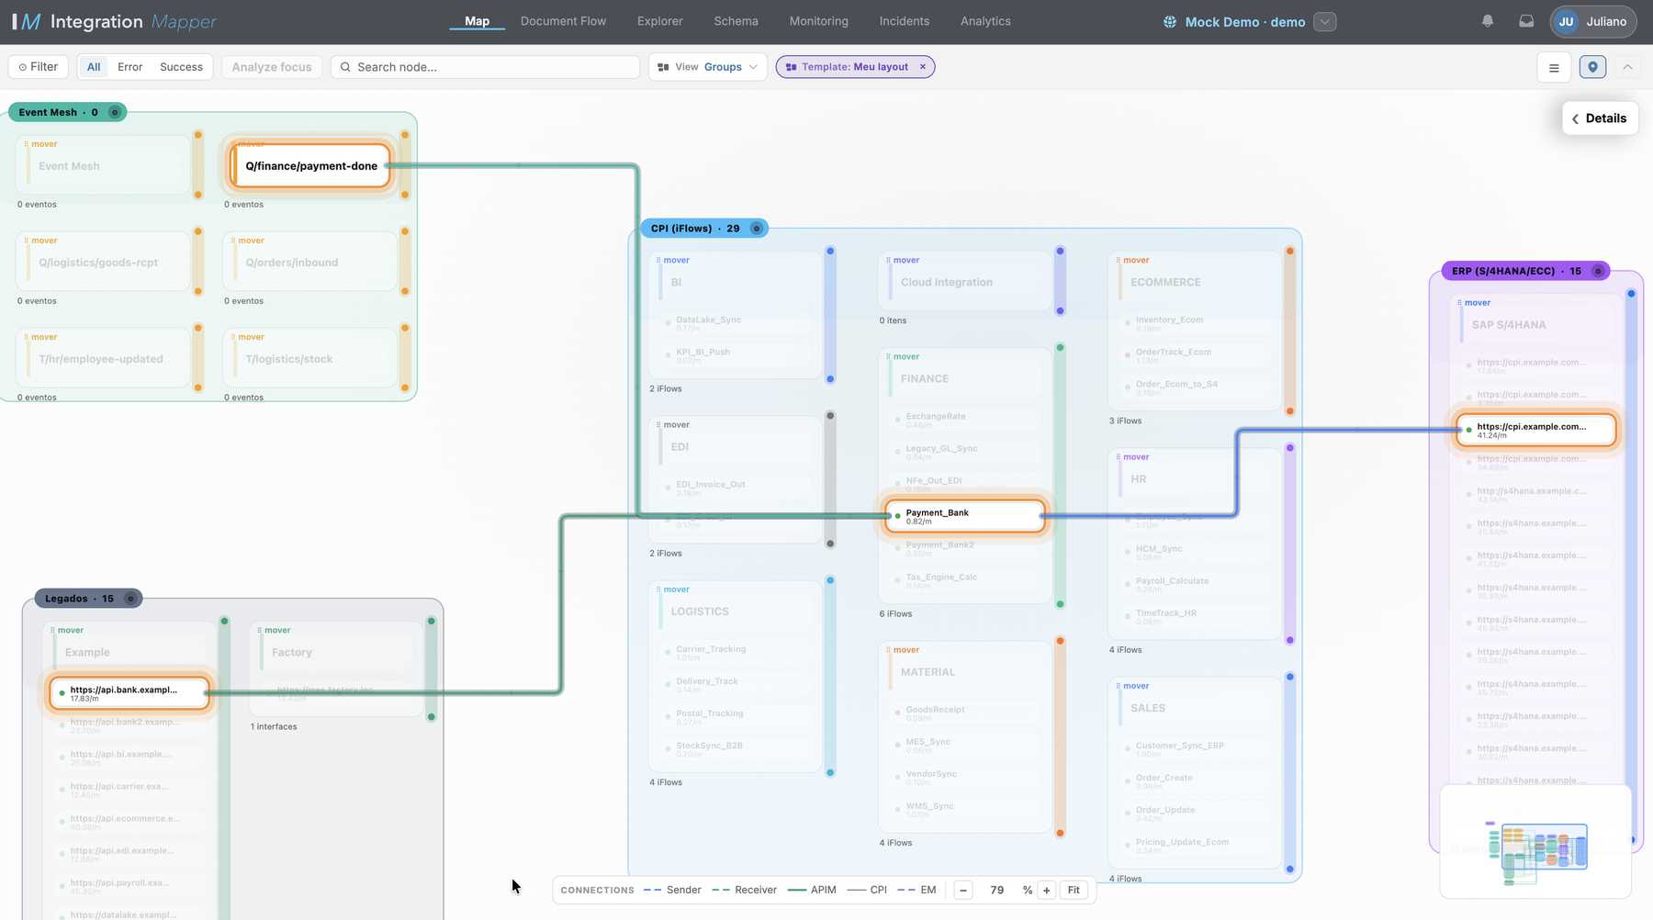Select the Success status filter
Screen dimensions: 1653x920
tap(181, 67)
